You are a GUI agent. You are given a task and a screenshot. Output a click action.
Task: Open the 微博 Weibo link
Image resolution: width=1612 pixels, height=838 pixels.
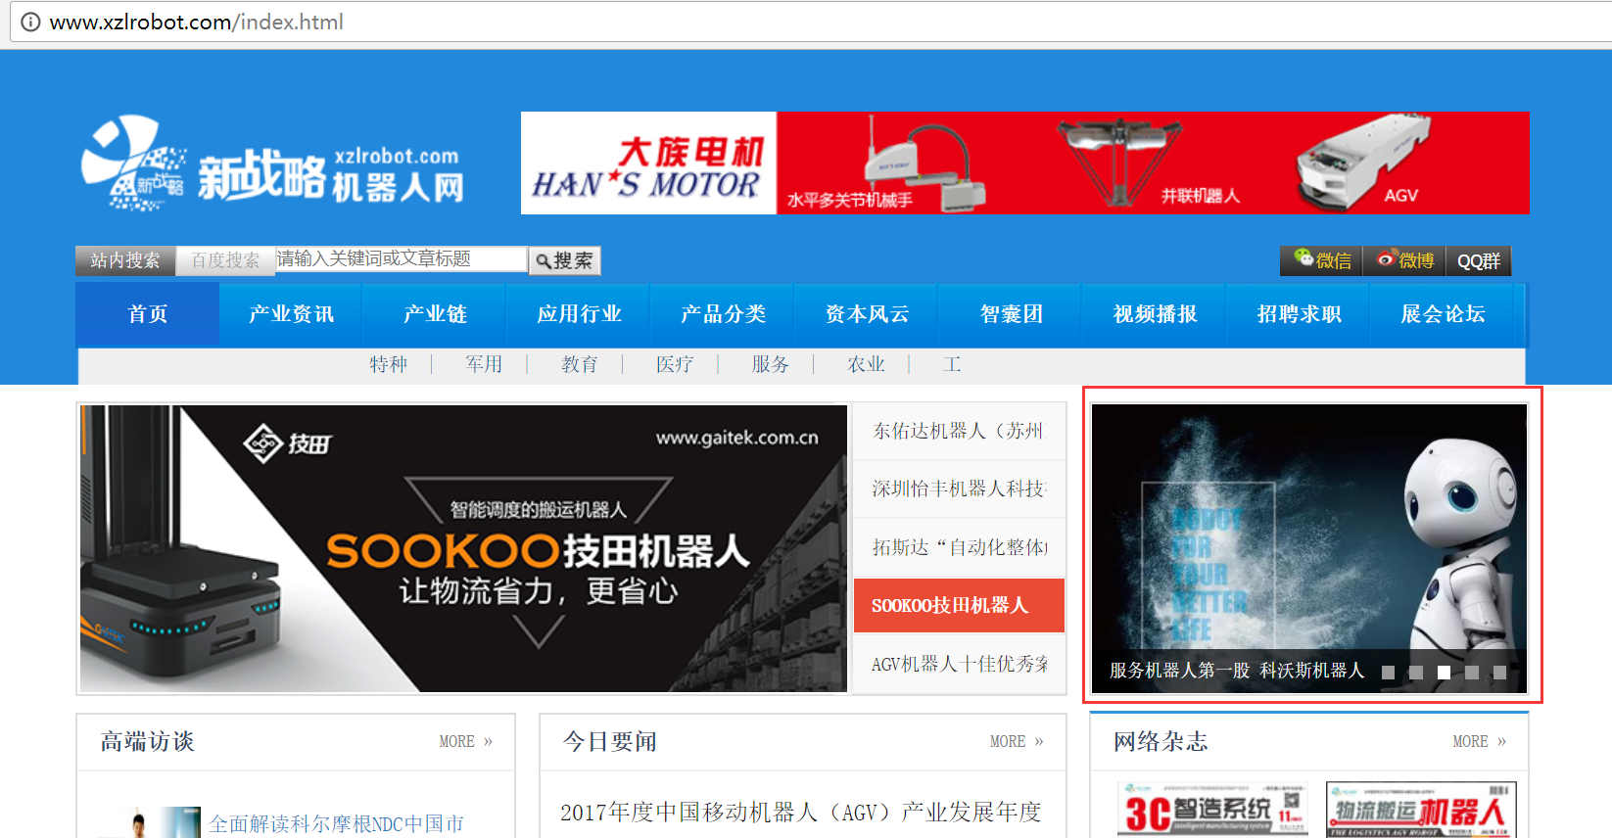(x=1404, y=260)
